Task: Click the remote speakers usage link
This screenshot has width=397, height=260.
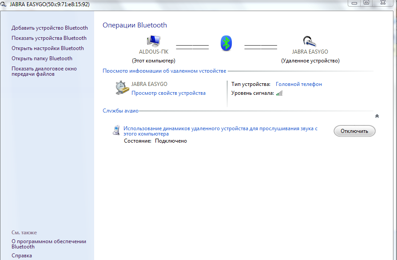Action: click(x=220, y=131)
